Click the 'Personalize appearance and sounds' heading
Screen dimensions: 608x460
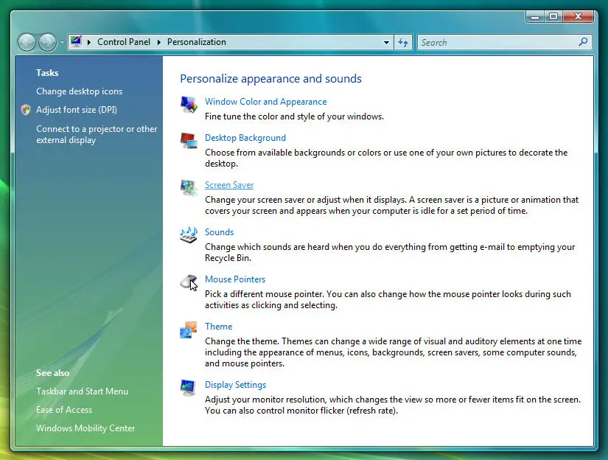coord(270,79)
